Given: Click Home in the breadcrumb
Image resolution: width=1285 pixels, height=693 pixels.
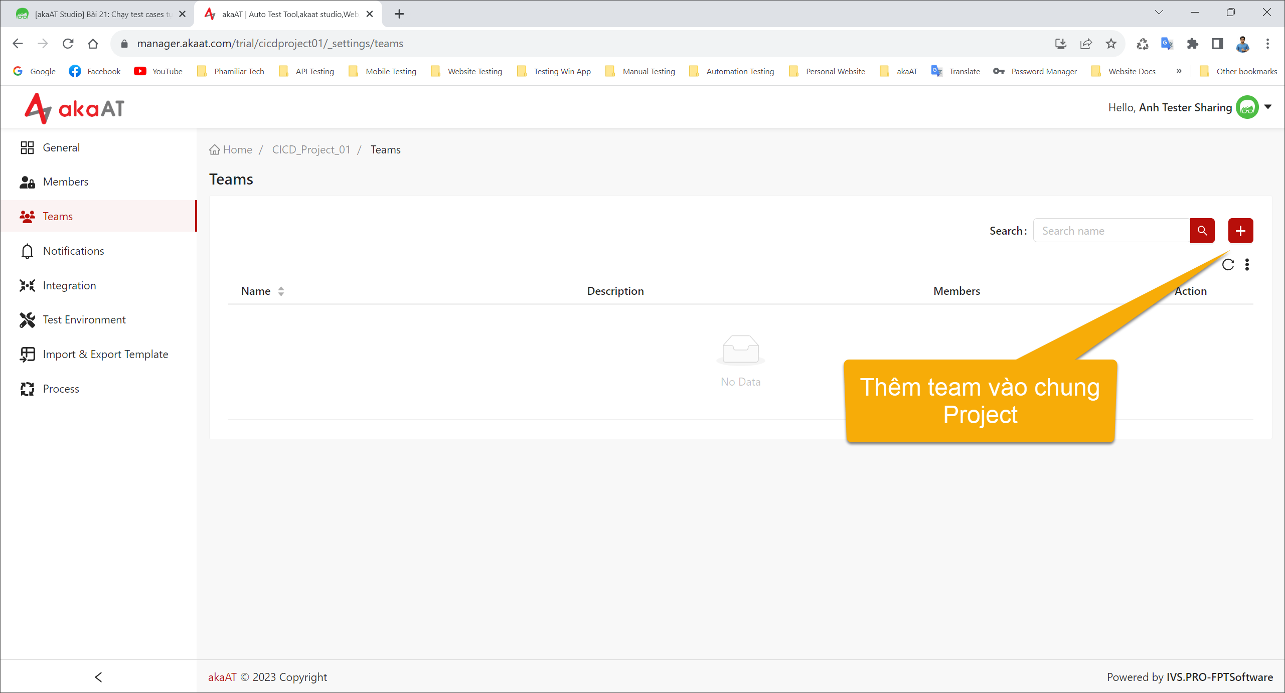Looking at the screenshot, I should (231, 149).
